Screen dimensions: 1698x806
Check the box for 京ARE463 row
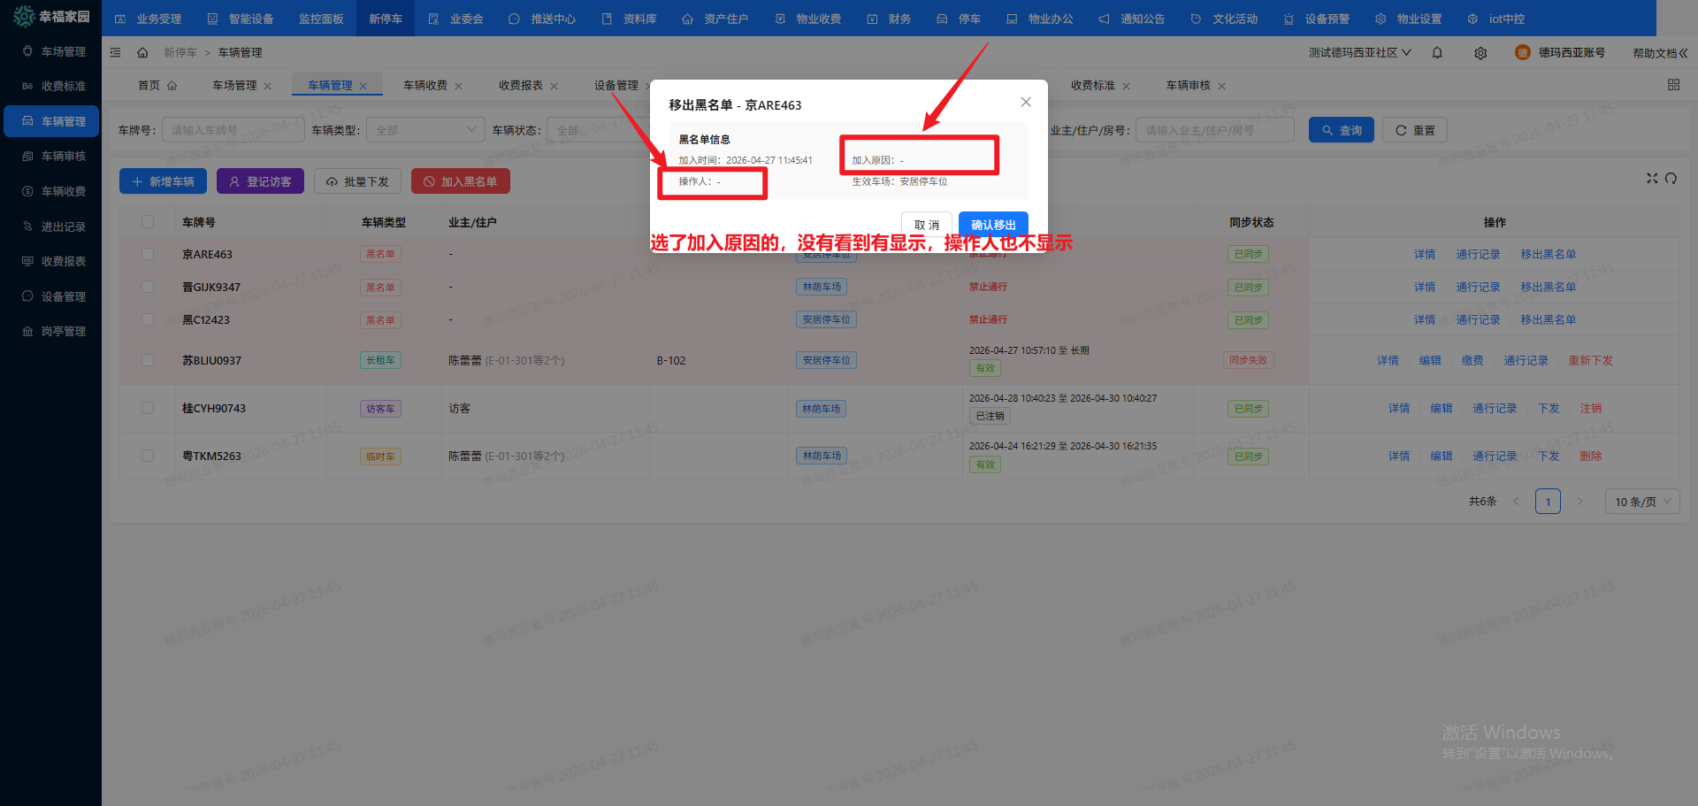pyautogui.click(x=148, y=255)
